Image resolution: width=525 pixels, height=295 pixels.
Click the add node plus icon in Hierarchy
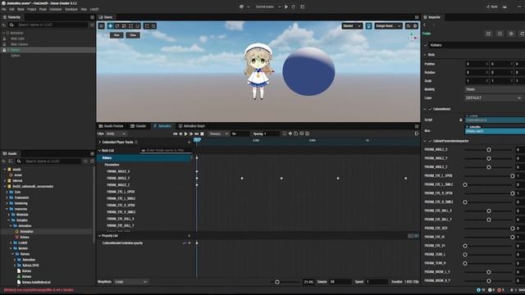[4, 25]
